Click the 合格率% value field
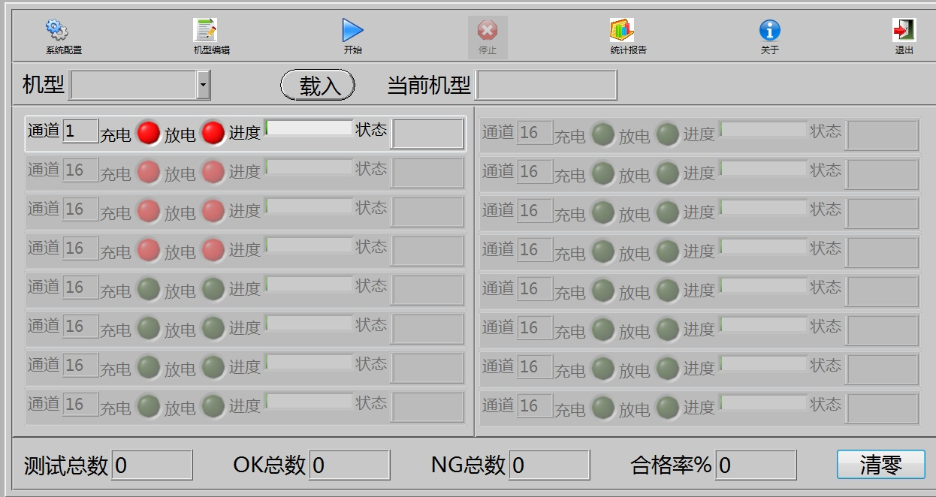This screenshot has width=936, height=497. (756, 465)
